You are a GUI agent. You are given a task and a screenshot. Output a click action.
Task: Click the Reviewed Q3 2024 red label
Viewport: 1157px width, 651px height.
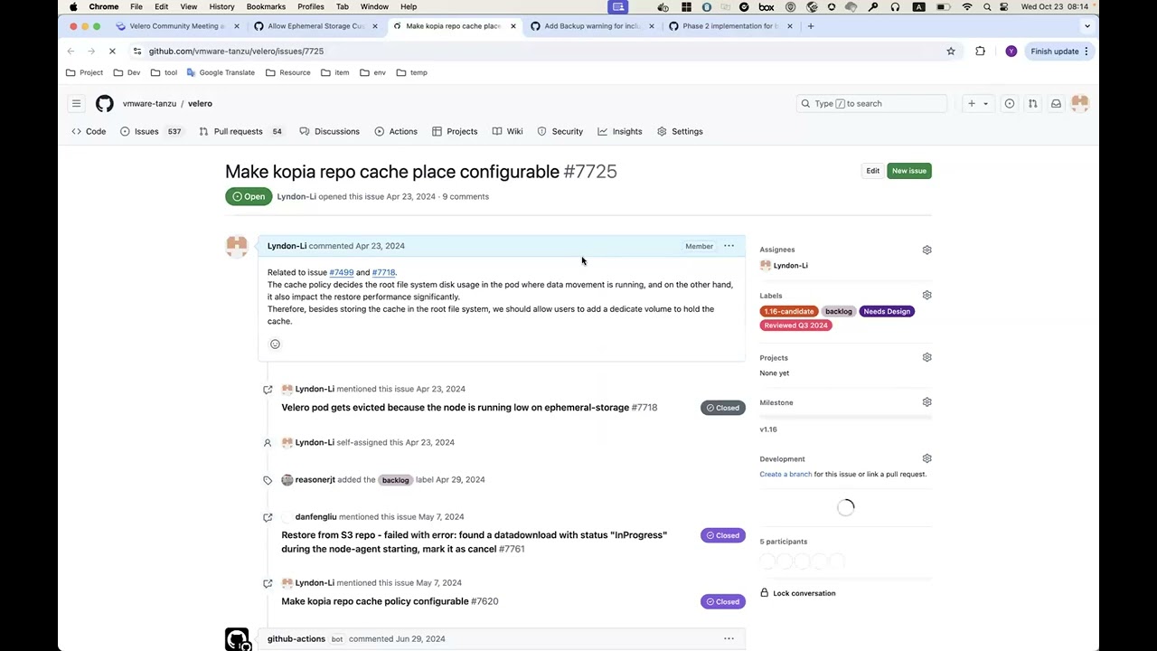795,325
